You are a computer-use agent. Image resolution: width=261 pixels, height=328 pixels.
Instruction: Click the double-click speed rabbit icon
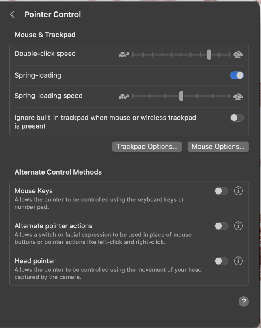click(238, 55)
